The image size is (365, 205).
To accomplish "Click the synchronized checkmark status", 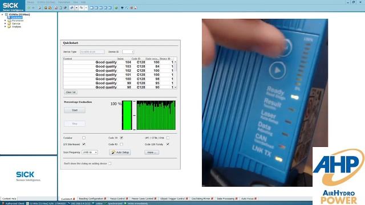I will 106,203.
